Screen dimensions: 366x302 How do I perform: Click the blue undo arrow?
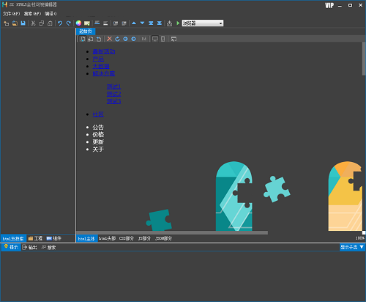60,23
